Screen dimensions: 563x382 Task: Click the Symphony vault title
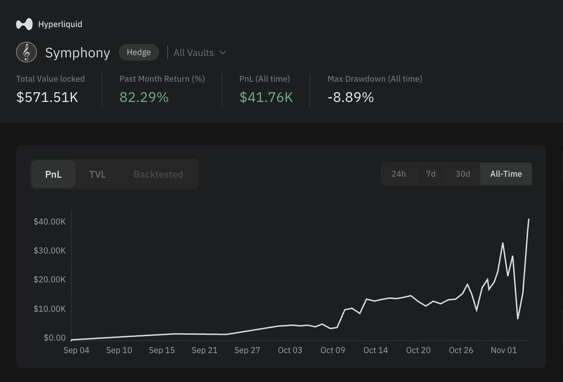tap(77, 53)
